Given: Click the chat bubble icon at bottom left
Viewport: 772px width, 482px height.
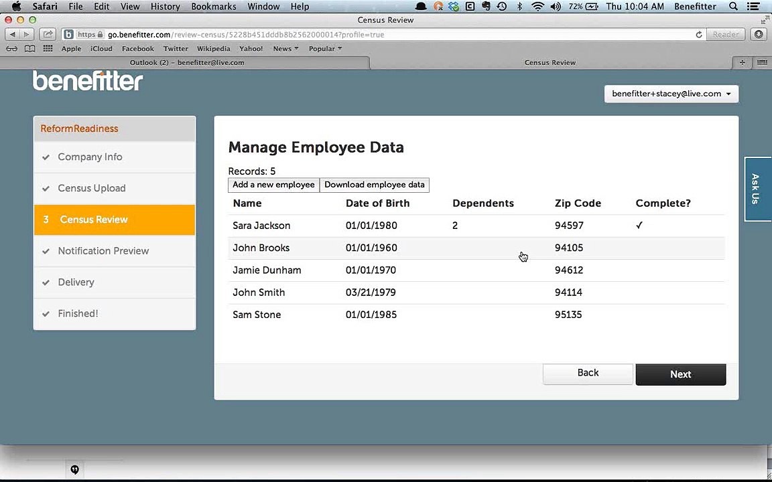Looking at the screenshot, I should (74, 470).
